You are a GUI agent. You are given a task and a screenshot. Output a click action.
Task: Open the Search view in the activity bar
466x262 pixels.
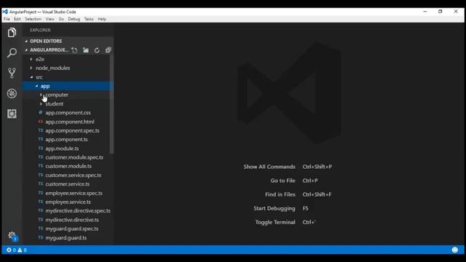[12, 52]
